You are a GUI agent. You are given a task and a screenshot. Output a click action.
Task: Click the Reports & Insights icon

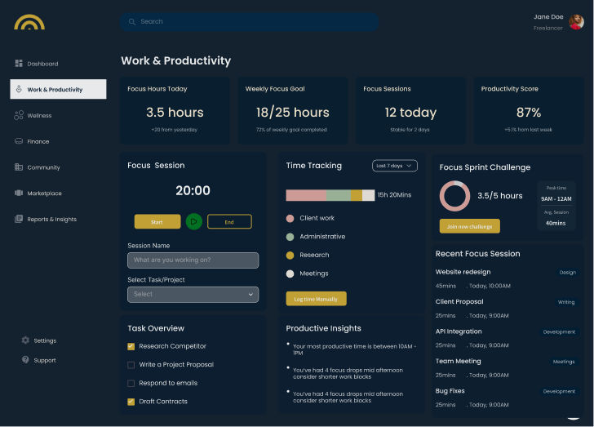tap(19, 219)
